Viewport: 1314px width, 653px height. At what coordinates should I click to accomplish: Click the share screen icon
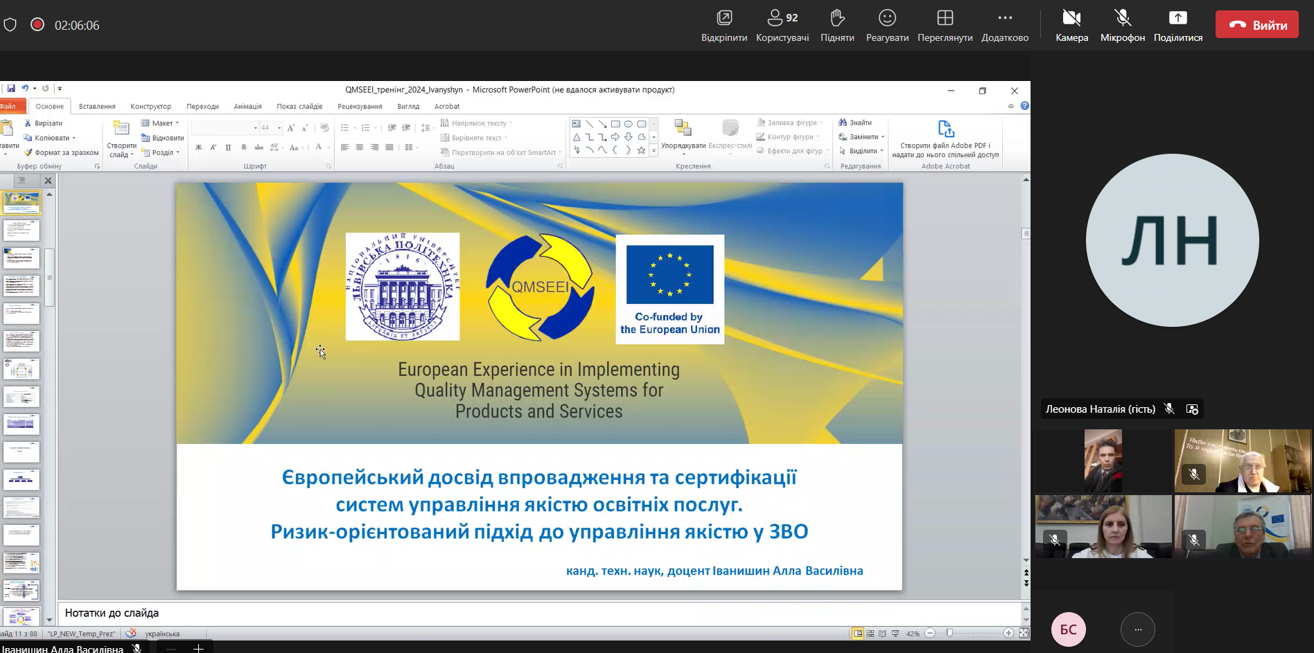(x=1177, y=18)
